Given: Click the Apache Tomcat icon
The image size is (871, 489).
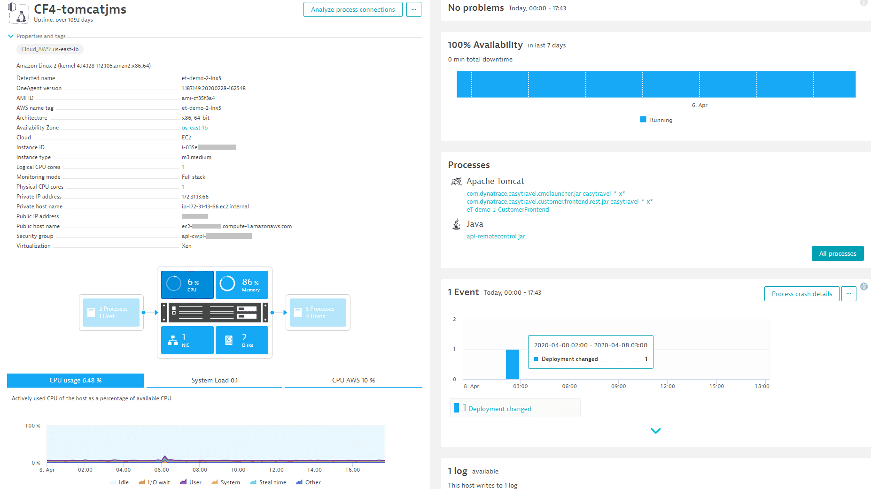Looking at the screenshot, I should [456, 181].
